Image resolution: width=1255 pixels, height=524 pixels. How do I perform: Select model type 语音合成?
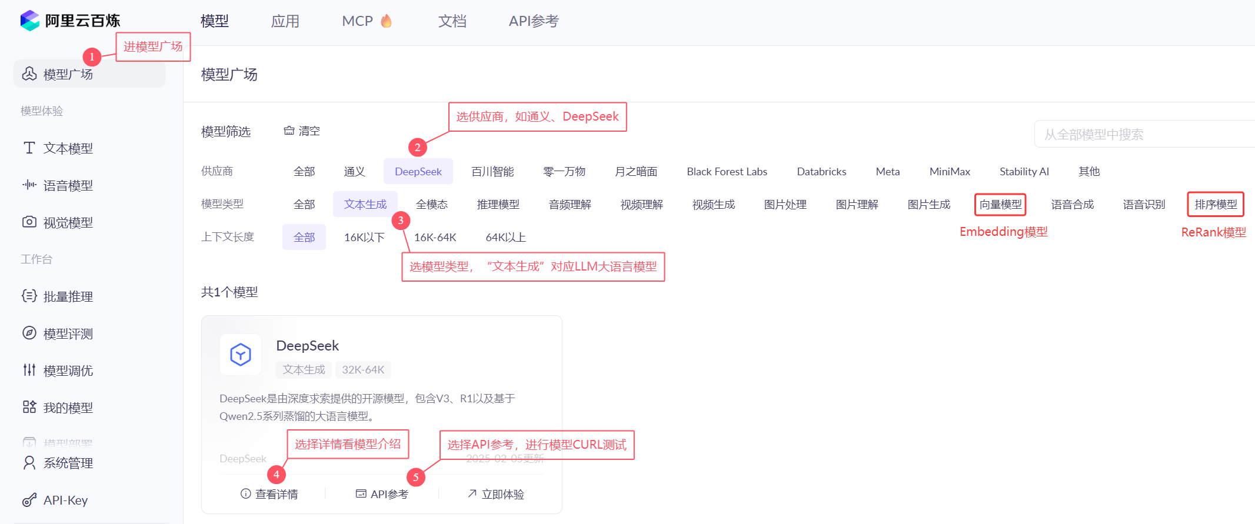(1073, 204)
